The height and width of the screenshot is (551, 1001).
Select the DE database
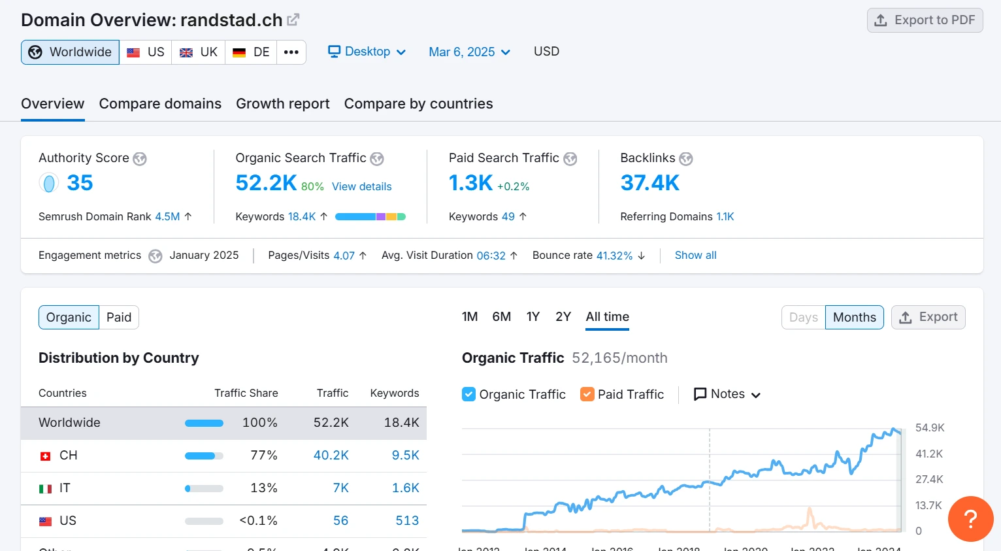251,52
